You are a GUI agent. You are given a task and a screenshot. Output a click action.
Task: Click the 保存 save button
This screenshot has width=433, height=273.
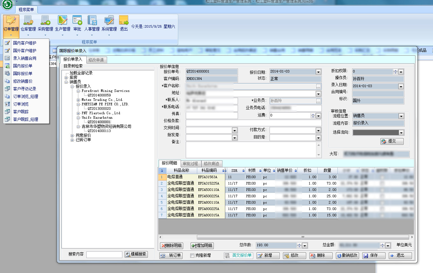(374, 255)
